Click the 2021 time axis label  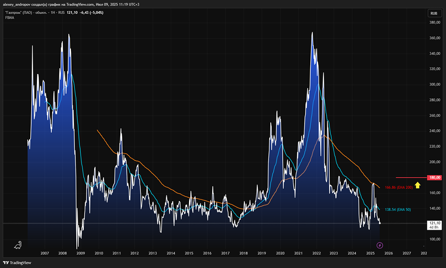pyautogui.click(x=298, y=253)
